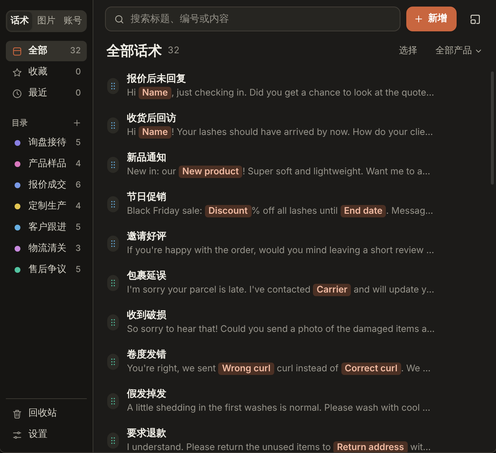Open the 新品通知 script
The height and width of the screenshot is (453, 496).
point(295,164)
